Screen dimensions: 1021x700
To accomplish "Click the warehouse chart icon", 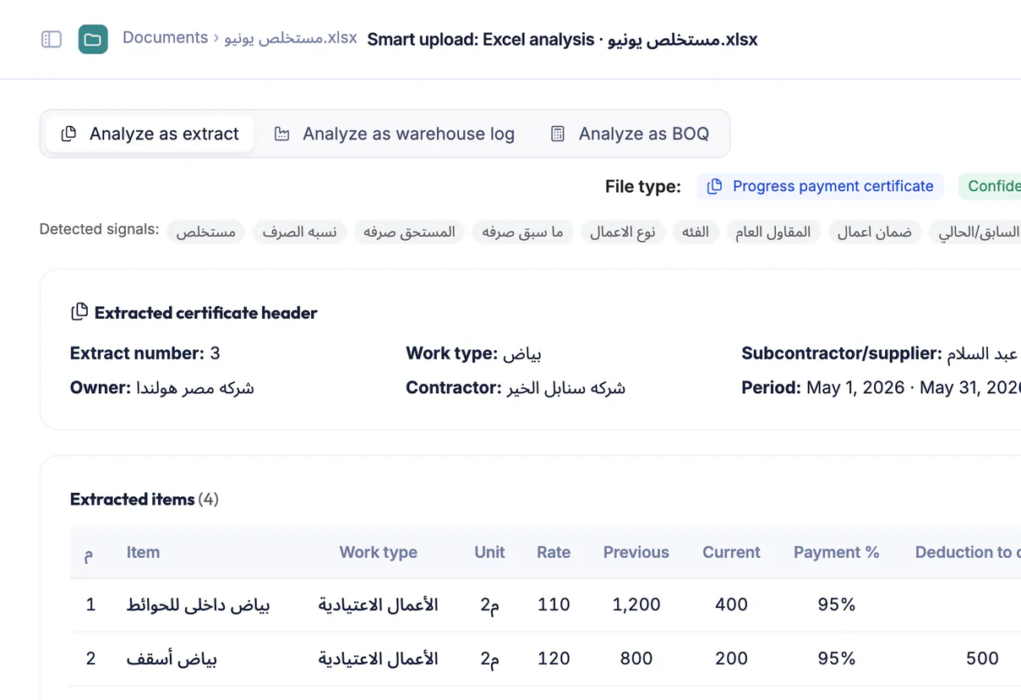I will coord(282,134).
